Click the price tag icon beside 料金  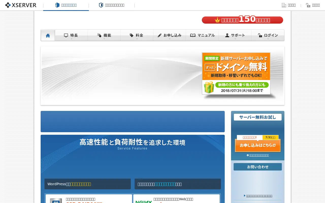[x=132, y=35]
